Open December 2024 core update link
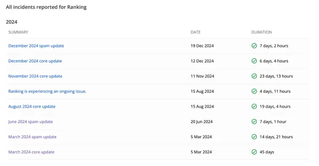Screen dimensions: 319x166 (x=35, y=61)
